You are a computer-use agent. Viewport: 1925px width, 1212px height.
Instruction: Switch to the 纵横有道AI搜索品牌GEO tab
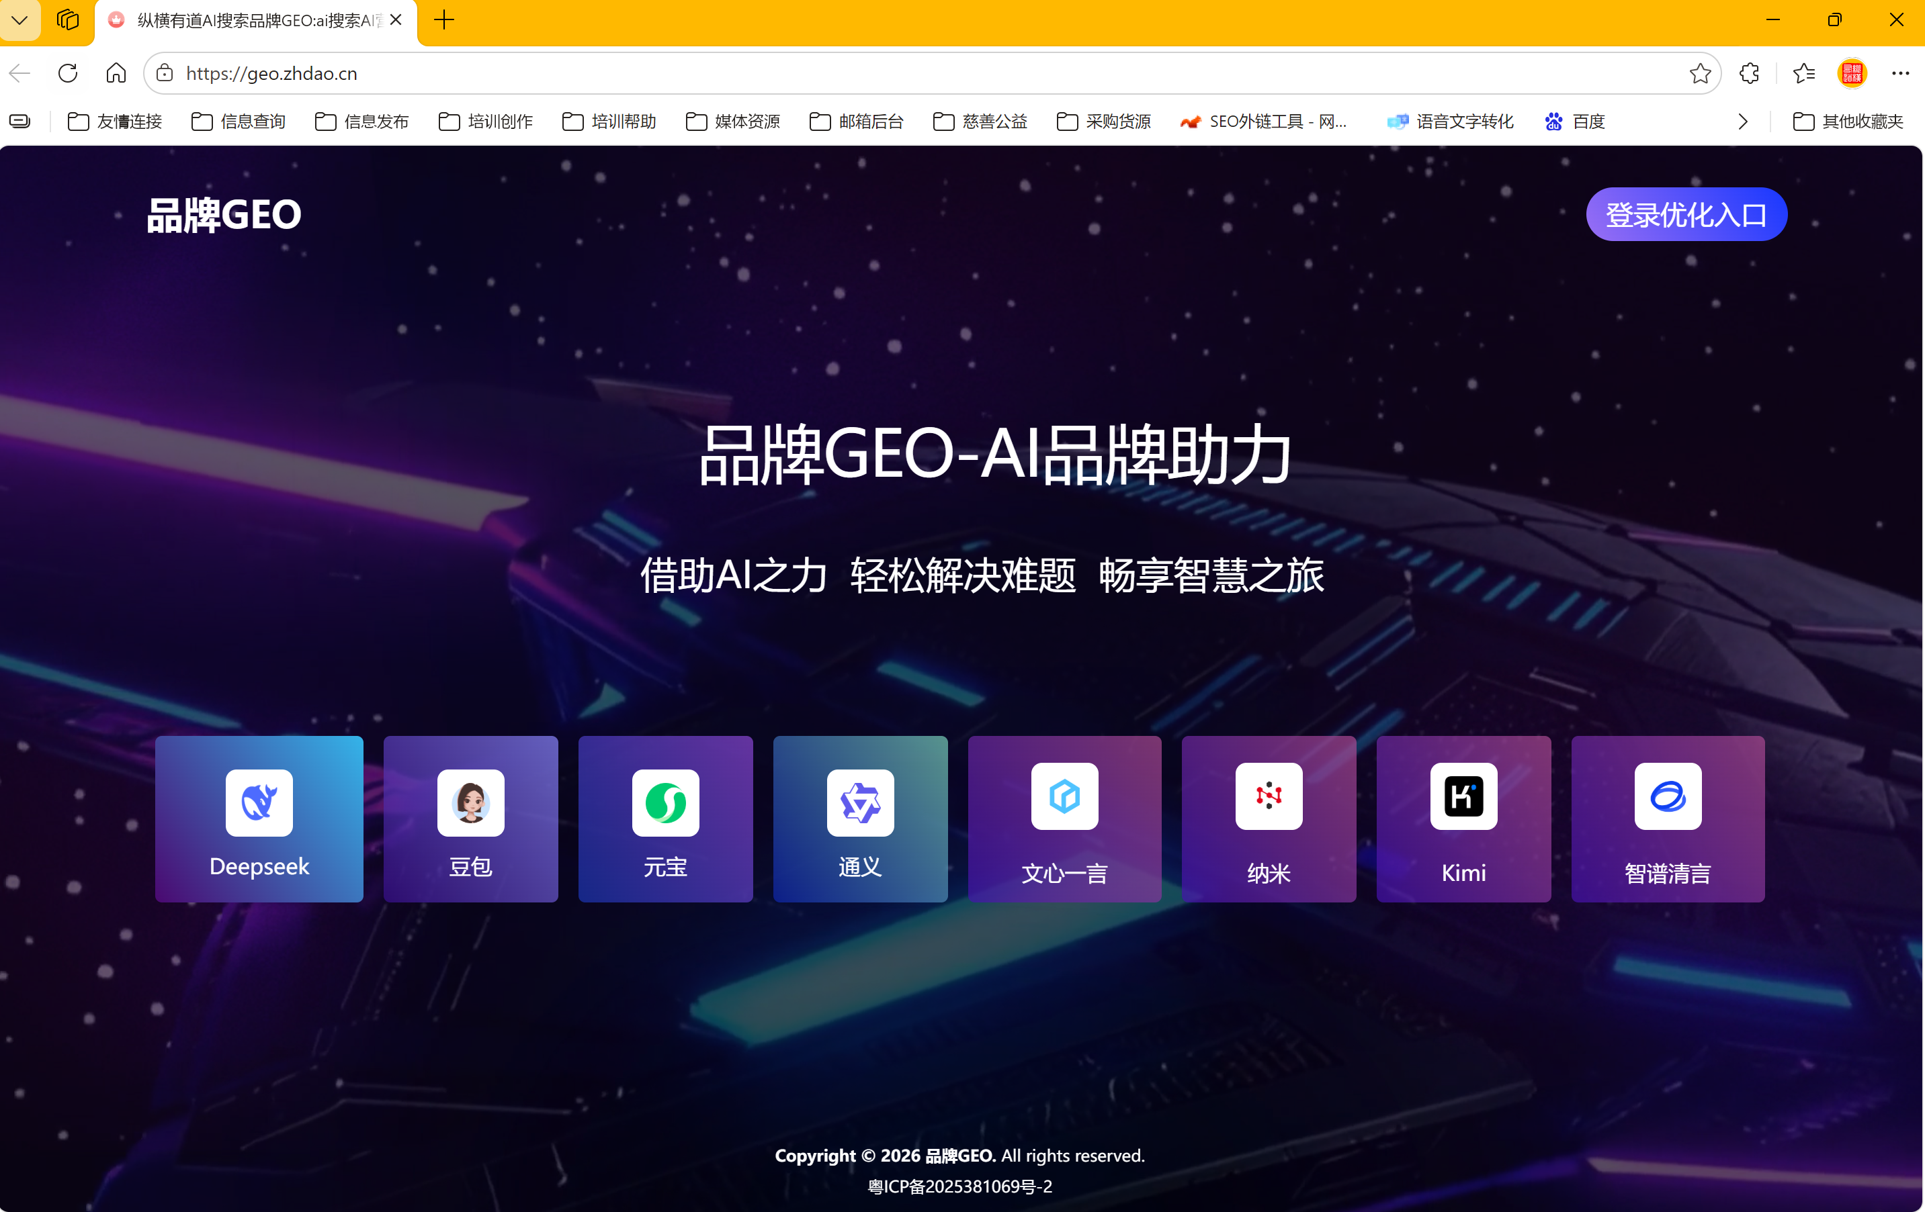pyautogui.click(x=248, y=20)
